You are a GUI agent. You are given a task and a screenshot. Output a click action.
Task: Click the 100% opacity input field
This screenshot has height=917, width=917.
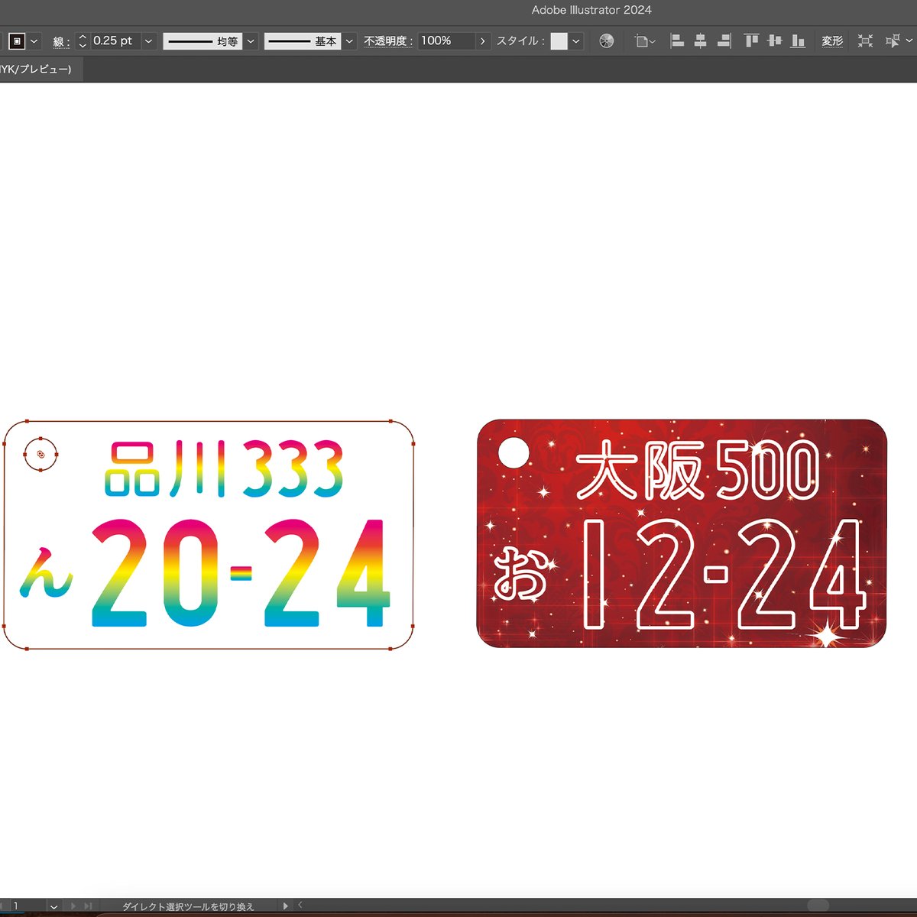[x=446, y=41]
